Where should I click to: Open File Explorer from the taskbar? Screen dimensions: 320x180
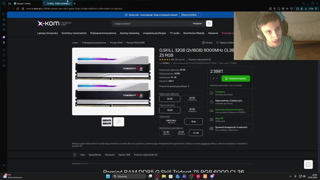[164, 176]
